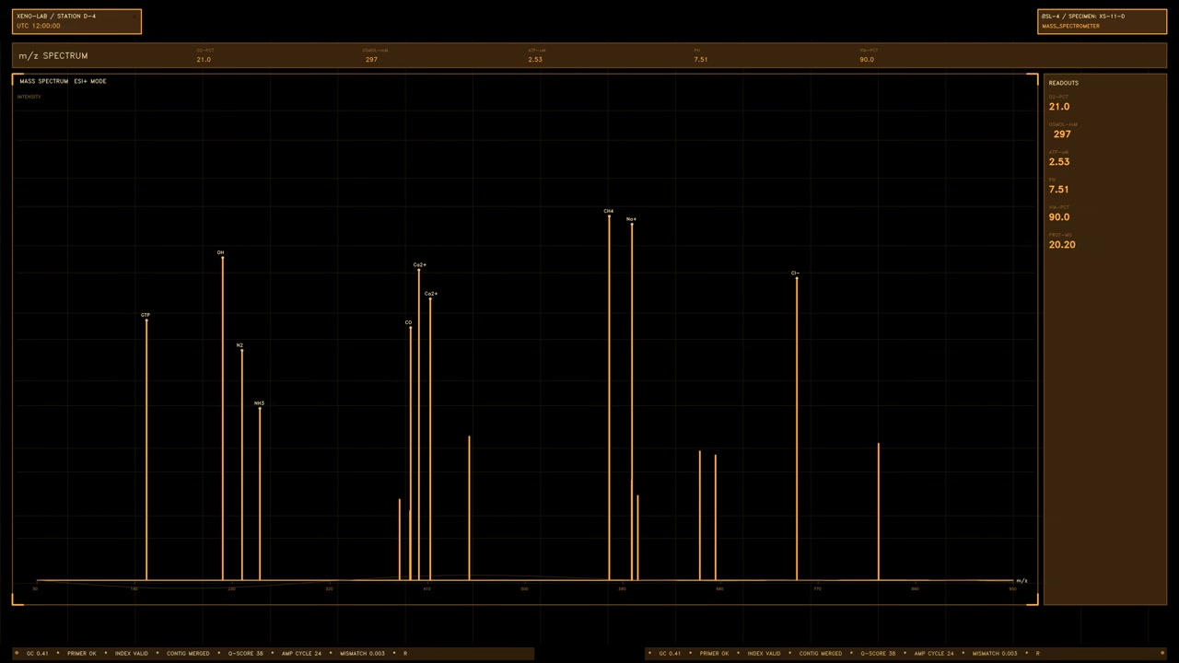Click CONTIG MERGED in right status bar

[821, 654]
